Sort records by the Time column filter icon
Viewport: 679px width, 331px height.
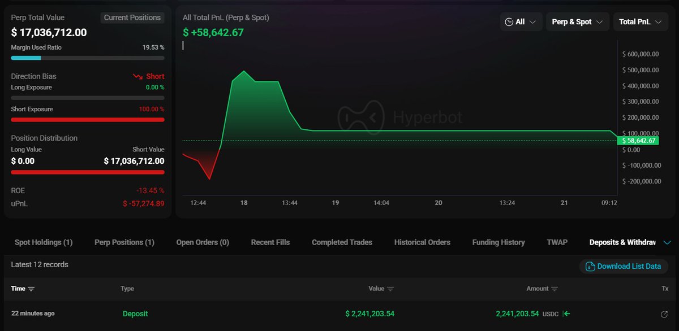coord(31,289)
